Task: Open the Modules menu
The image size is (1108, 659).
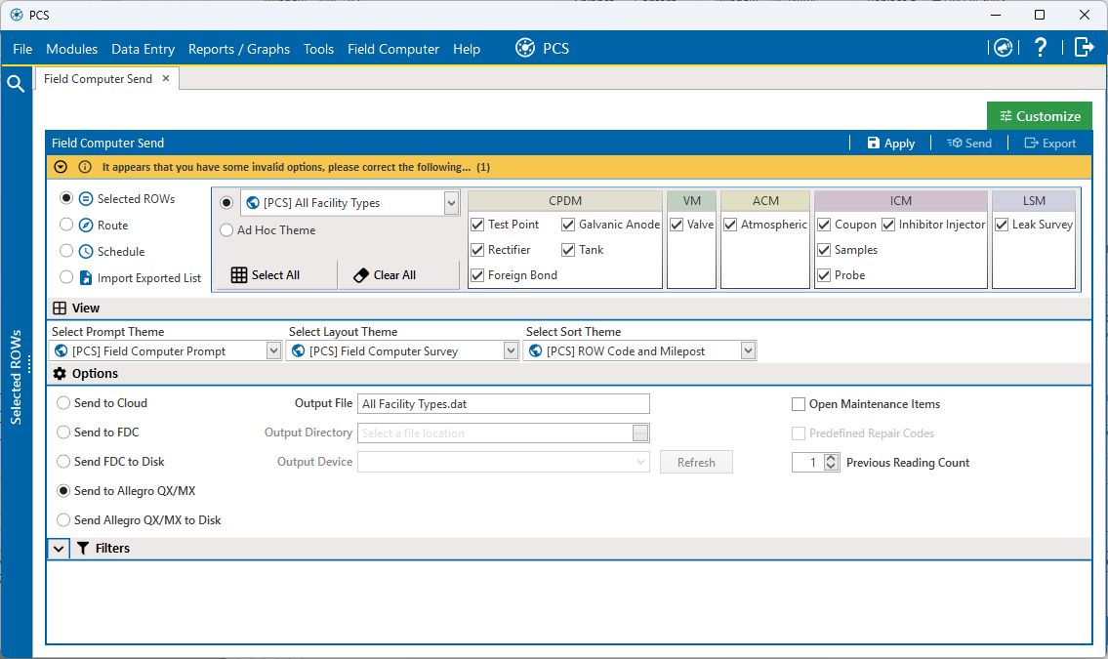Action: 72,49
